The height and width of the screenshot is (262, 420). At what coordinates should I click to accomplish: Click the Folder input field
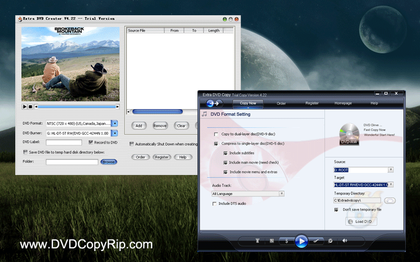click(72, 162)
